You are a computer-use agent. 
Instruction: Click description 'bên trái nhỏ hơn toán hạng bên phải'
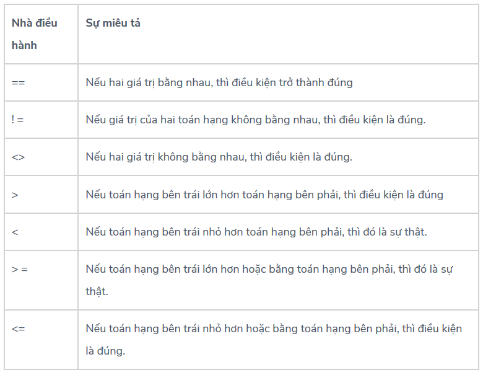click(x=256, y=232)
